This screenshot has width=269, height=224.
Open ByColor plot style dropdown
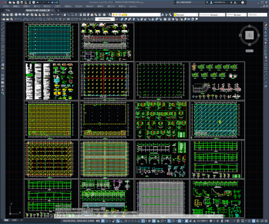(x=257, y=15)
